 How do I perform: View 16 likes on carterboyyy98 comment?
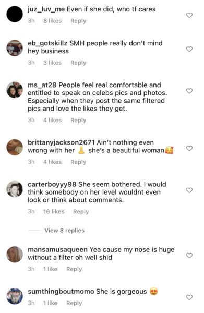pyautogui.click(x=54, y=212)
